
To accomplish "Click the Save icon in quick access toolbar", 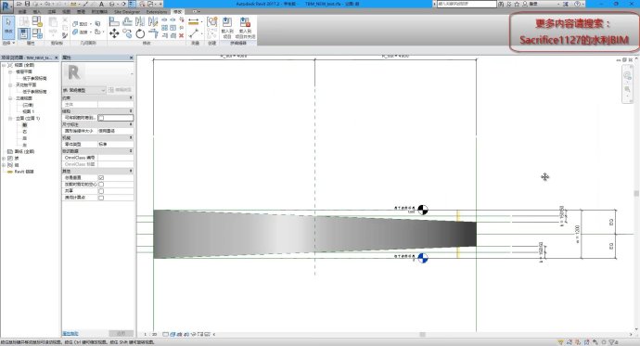I will 27,4.
